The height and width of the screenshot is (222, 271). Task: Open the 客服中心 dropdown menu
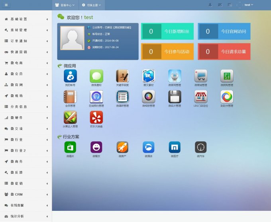[65, 5]
